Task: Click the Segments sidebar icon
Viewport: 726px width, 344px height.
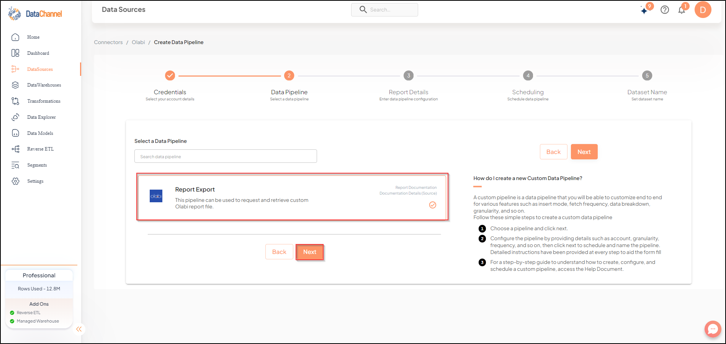Action: [x=15, y=165]
